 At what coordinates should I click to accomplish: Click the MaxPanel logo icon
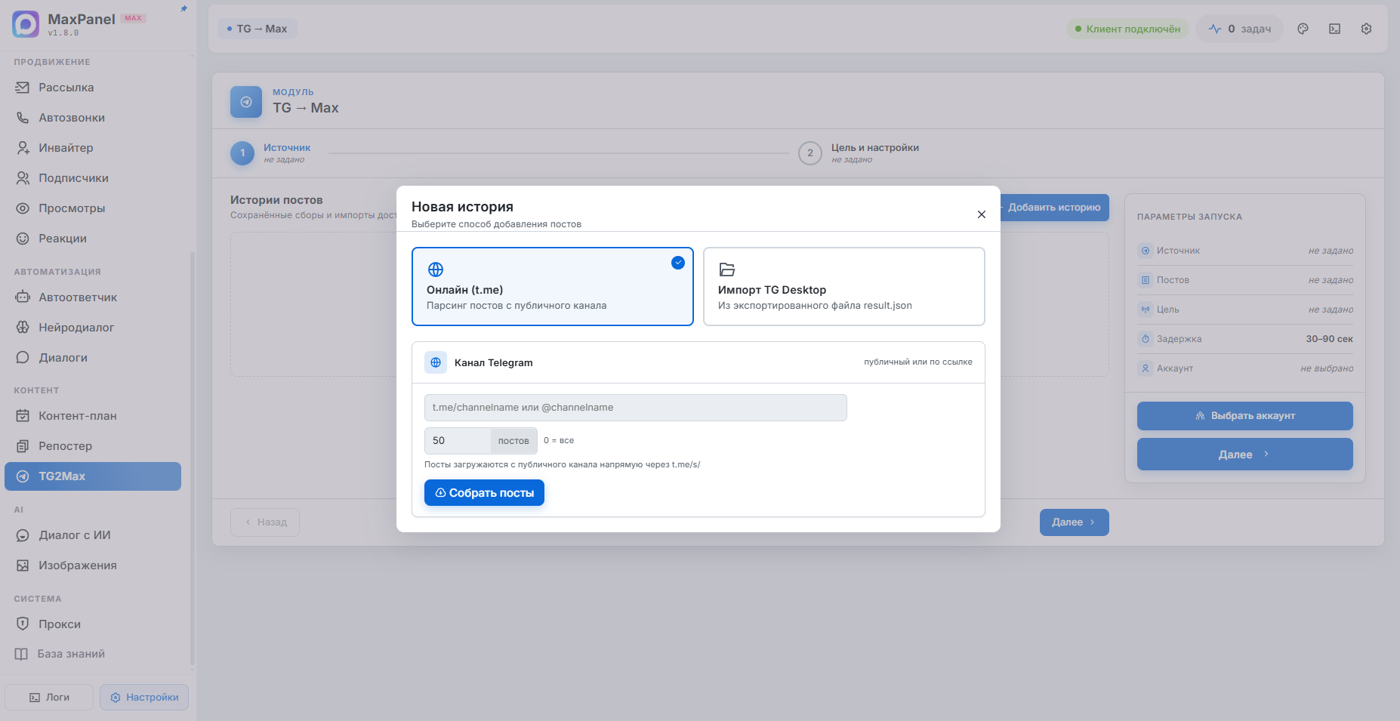click(26, 24)
